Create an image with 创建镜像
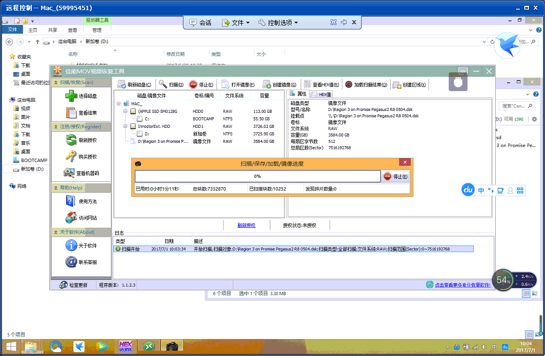The width and height of the screenshot is (545, 356). 279,84
